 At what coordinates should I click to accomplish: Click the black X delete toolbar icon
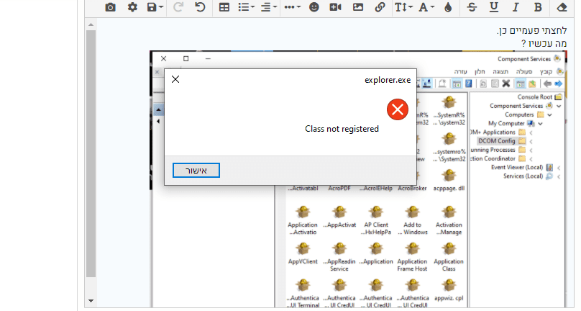pyautogui.click(x=506, y=84)
